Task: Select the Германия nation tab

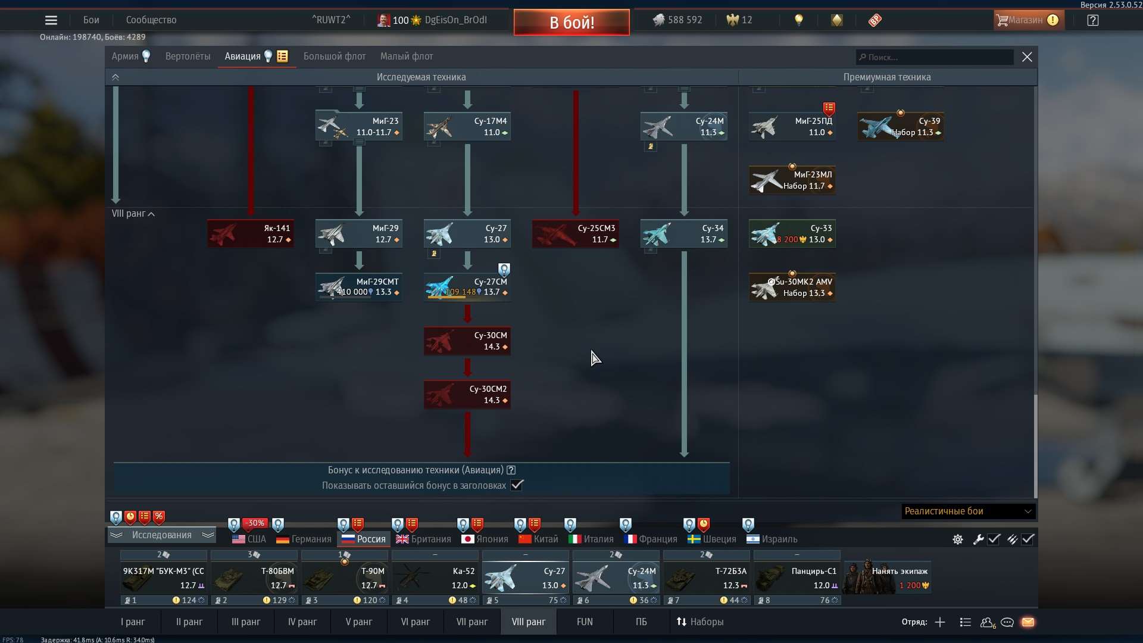Action: pos(302,539)
